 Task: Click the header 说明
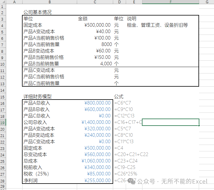[132, 18]
